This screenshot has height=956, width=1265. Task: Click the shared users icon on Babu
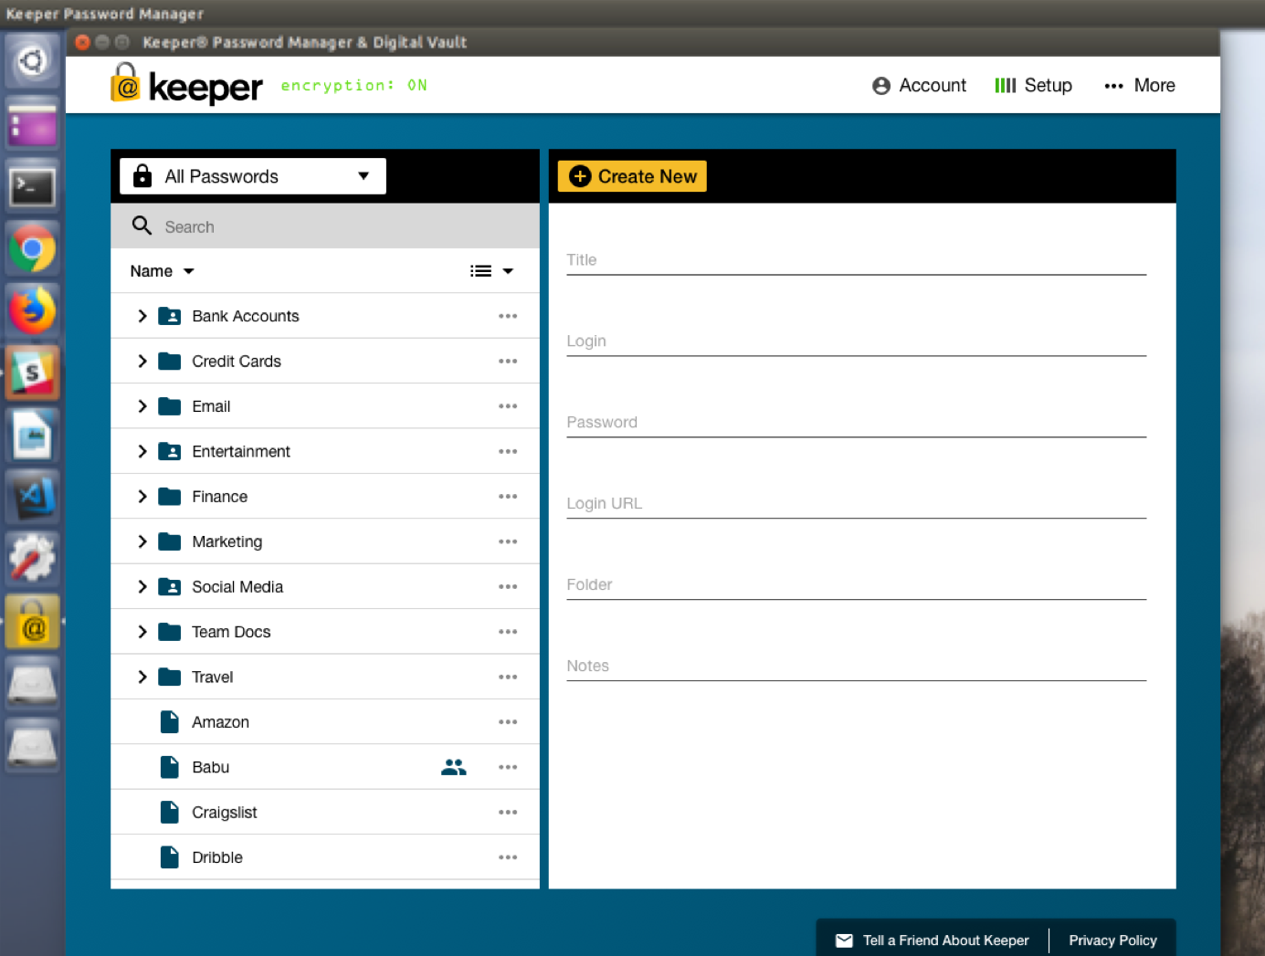click(453, 767)
